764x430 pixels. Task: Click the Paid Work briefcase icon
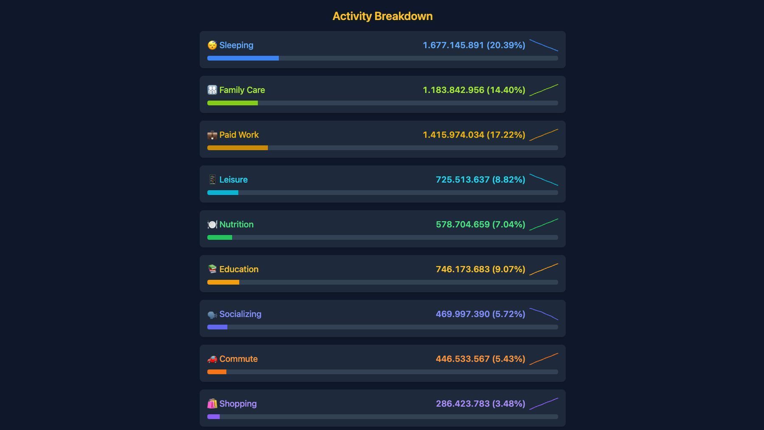pos(212,135)
